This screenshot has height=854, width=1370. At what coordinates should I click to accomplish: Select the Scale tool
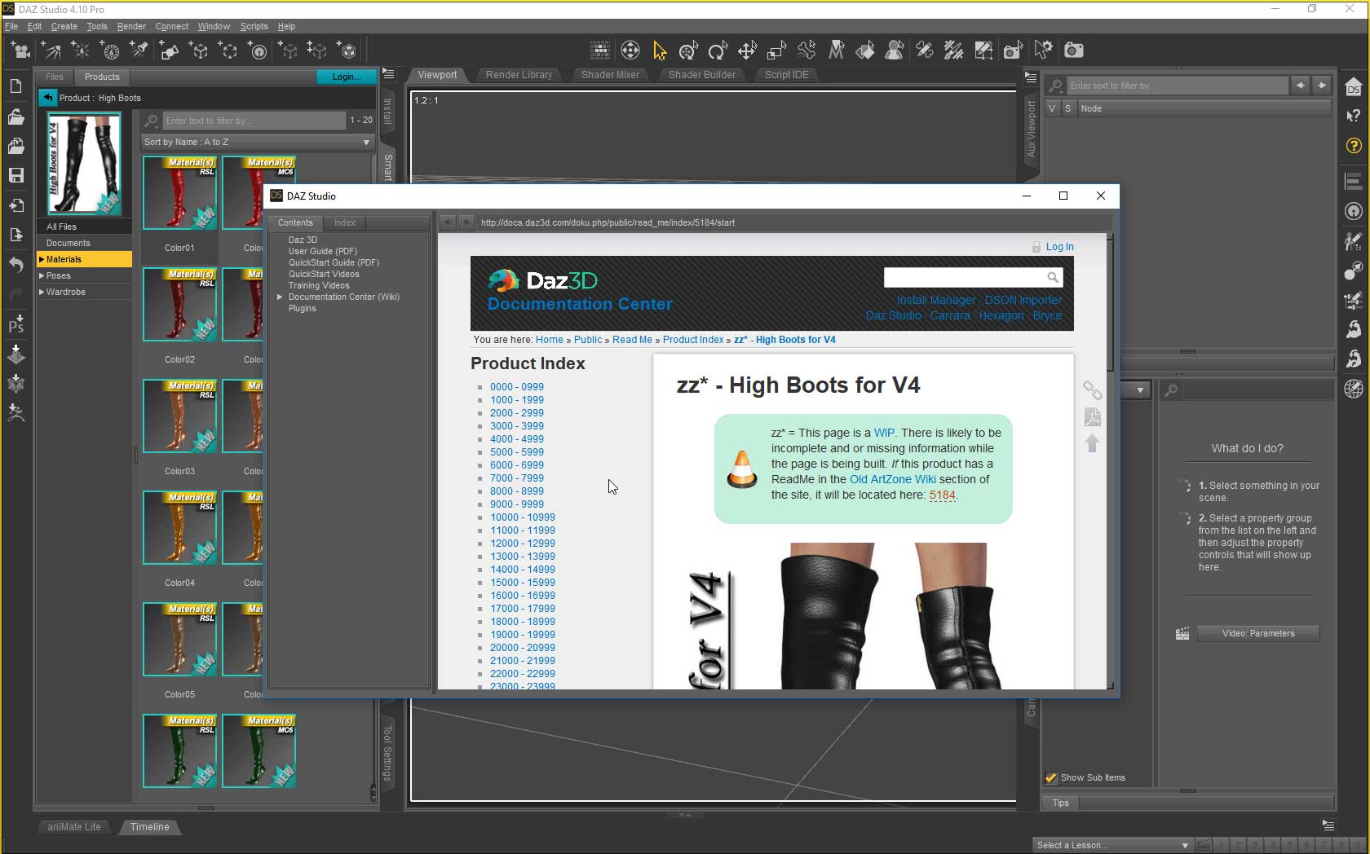(x=776, y=51)
